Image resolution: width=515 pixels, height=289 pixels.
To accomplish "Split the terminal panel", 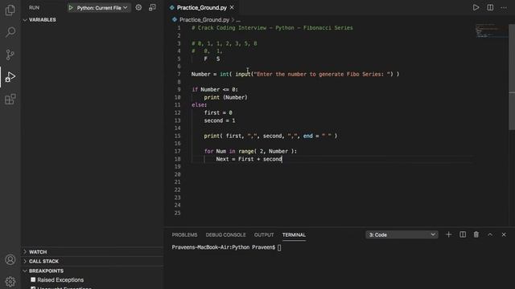I will coord(463,234).
